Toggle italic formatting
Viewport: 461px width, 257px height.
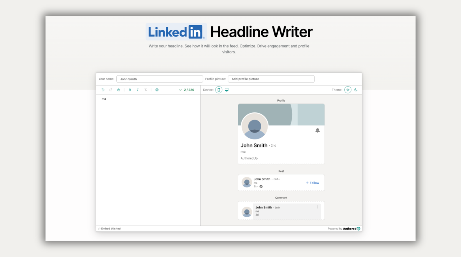[x=138, y=90]
